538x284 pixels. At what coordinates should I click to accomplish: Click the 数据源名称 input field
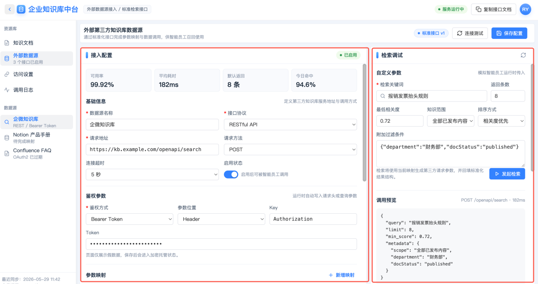(x=152, y=124)
